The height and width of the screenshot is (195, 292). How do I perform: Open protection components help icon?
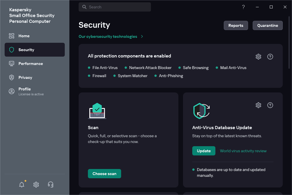click(x=270, y=57)
